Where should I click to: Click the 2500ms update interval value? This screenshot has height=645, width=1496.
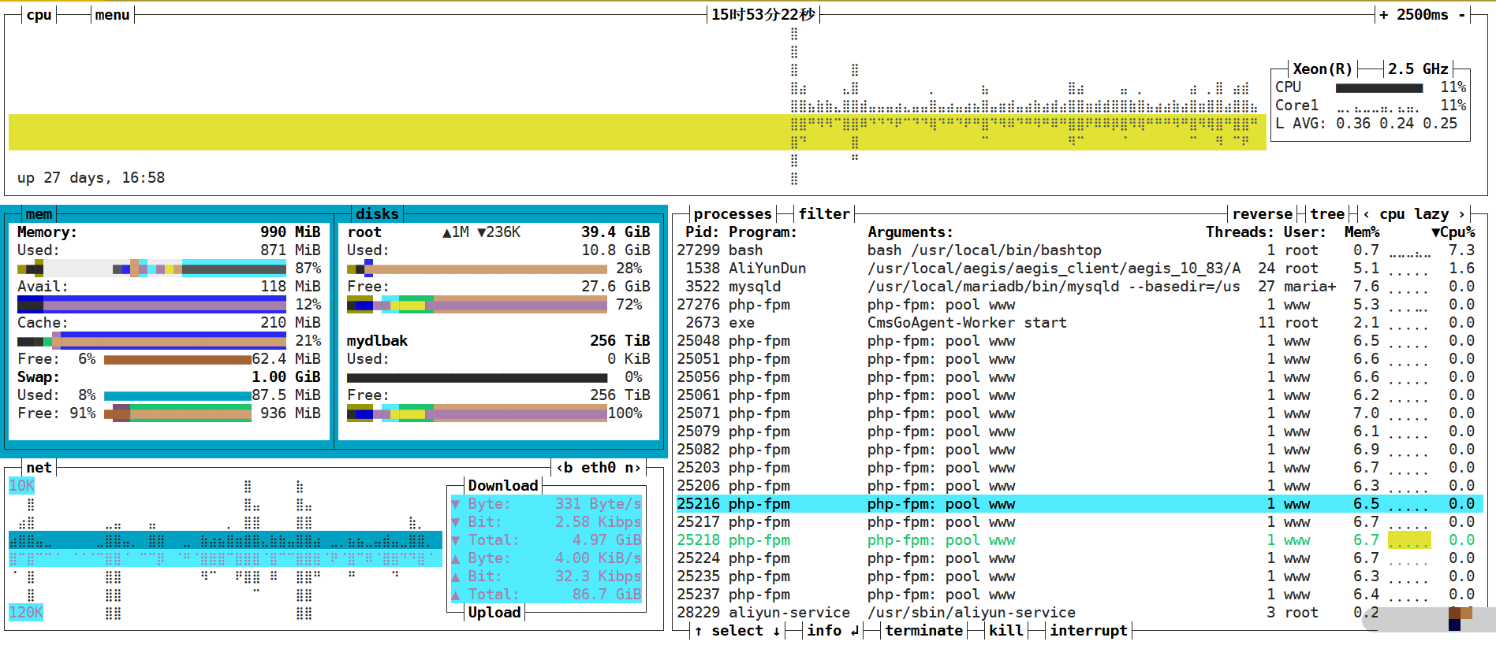1423,15
